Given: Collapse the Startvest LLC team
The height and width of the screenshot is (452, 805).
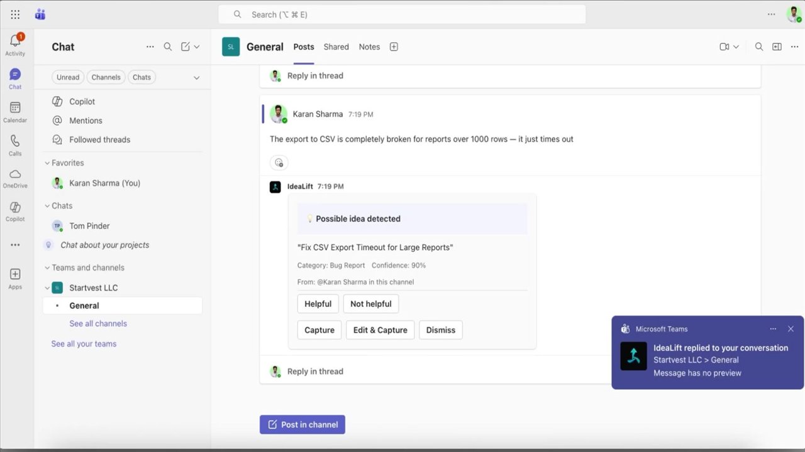Looking at the screenshot, I should 47,288.
